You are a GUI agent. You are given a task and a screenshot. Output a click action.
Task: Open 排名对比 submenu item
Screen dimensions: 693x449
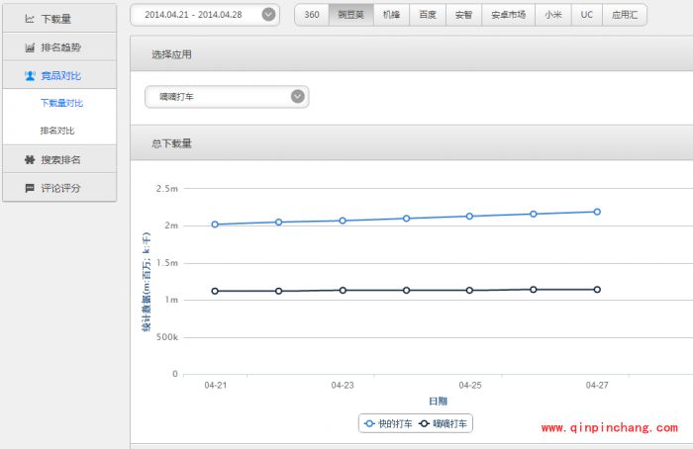57,131
